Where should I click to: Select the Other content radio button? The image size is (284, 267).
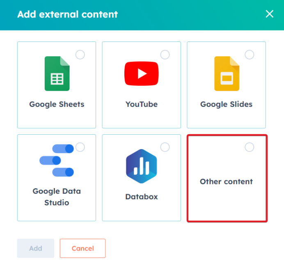pos(250,147)
